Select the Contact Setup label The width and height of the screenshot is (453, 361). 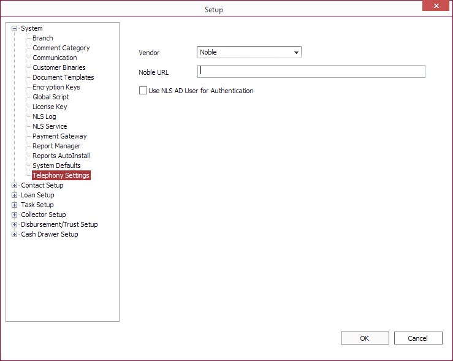point(42,186)
